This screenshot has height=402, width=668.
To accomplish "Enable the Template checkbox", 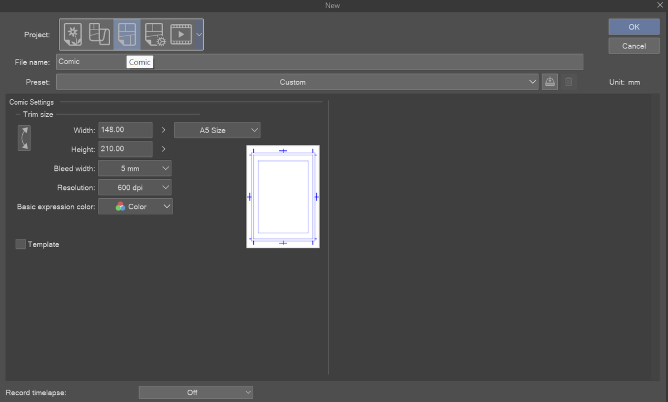I will (x=21, y=244).
